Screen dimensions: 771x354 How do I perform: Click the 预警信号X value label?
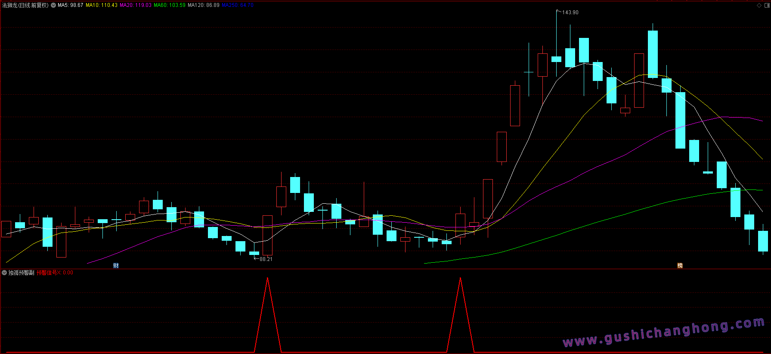coord(55,273)
